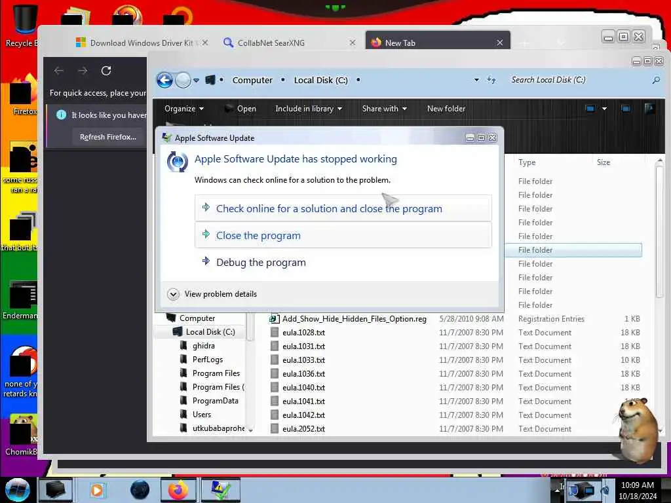The height and width of the screenshot is (503, 671).
Task: Click Local Disk (C:) breadcrumb in address bar
Action: tap(320, 80)
